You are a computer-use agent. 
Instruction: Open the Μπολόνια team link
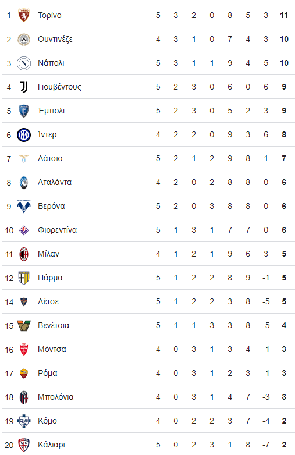(56, 397)
